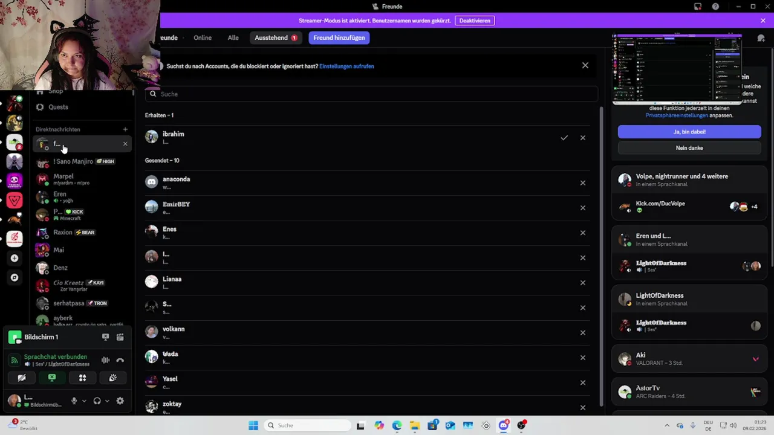Accept ibrahim's friend request checkmark

564,138
